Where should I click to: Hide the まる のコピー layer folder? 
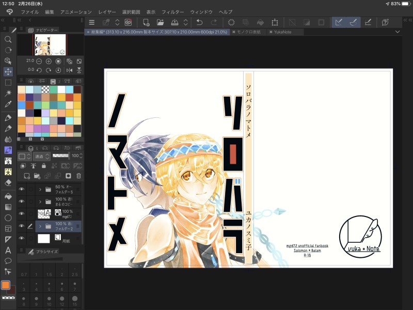pyautogui.click(x=22, y=202)
